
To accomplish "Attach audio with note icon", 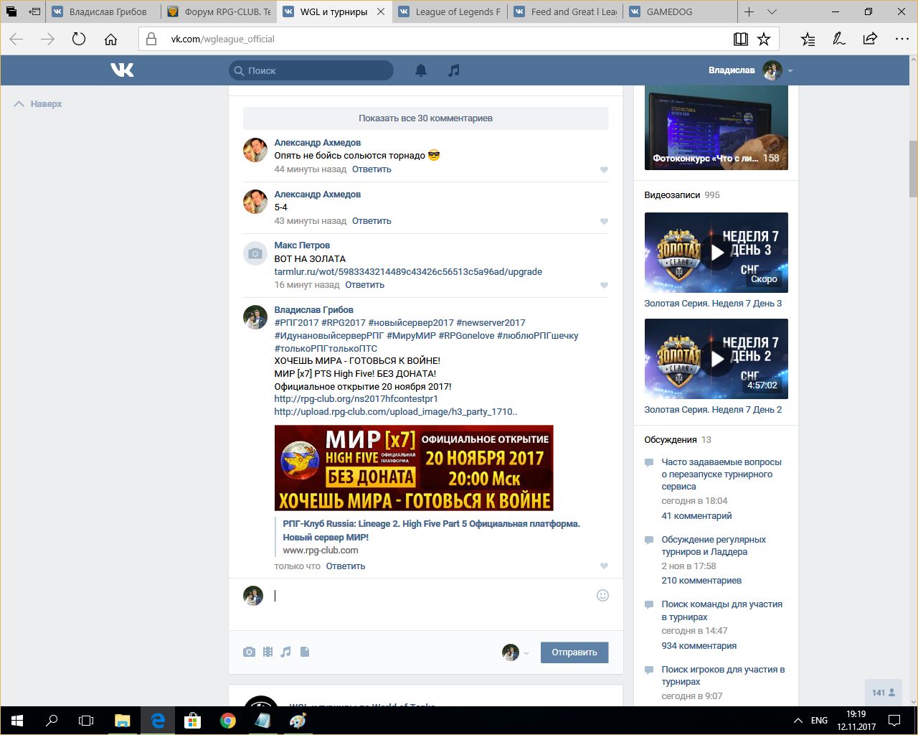I will [x=285, y=652].
